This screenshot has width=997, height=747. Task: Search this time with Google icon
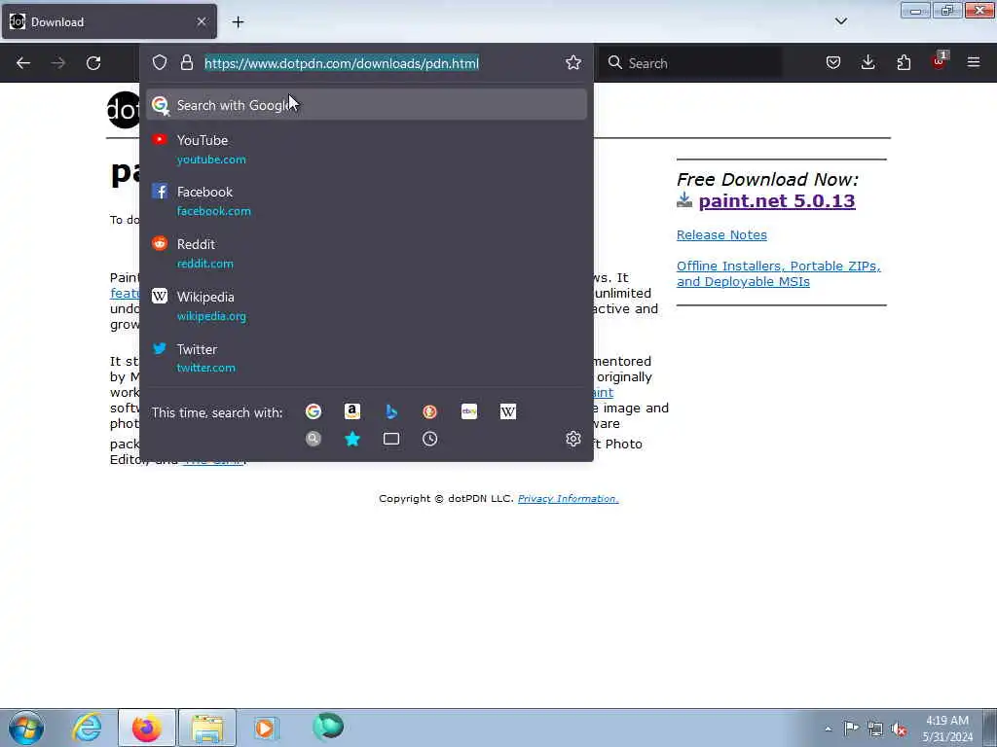coord(314,411)
